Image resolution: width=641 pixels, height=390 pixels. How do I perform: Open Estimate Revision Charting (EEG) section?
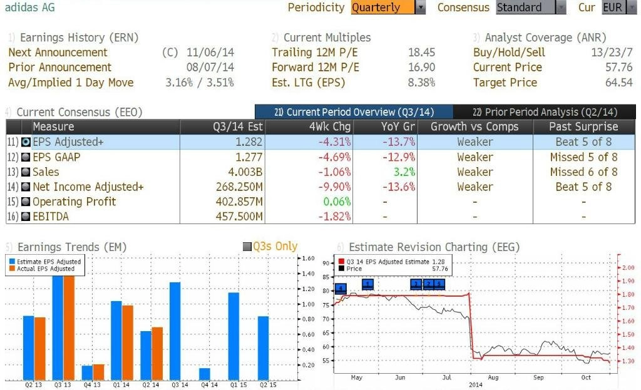click(x=434, y=247)
